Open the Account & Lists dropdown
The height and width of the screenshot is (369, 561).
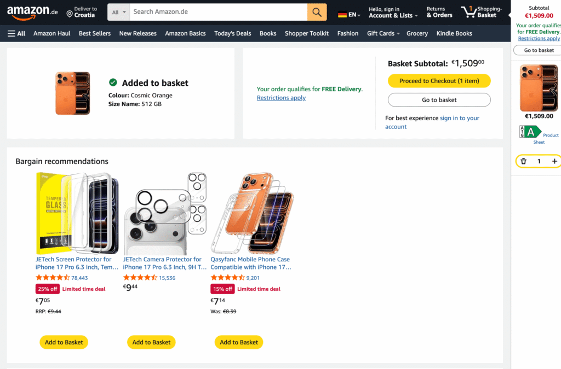coord(392,14)
